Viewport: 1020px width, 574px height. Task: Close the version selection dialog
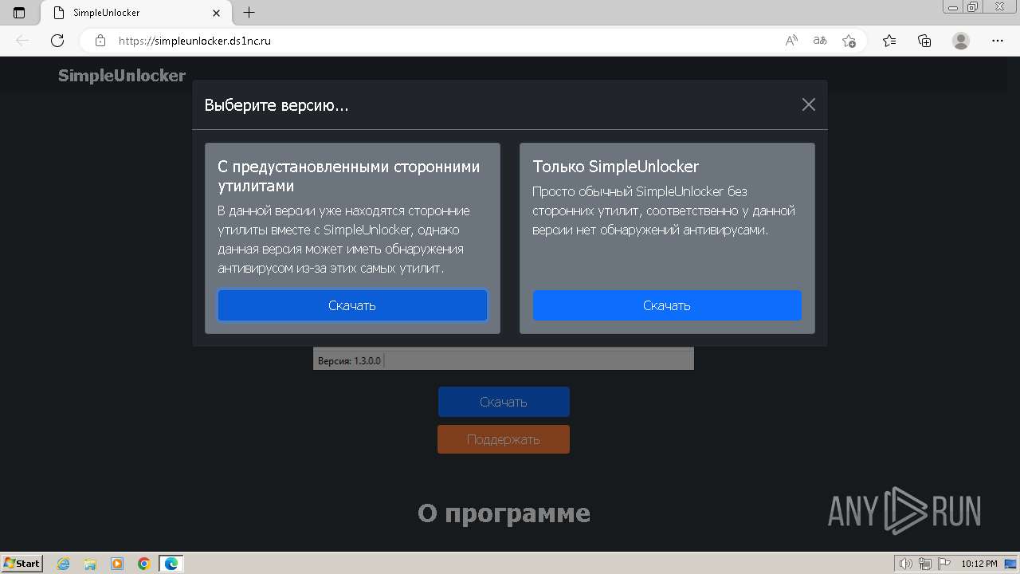pos(808,104)
